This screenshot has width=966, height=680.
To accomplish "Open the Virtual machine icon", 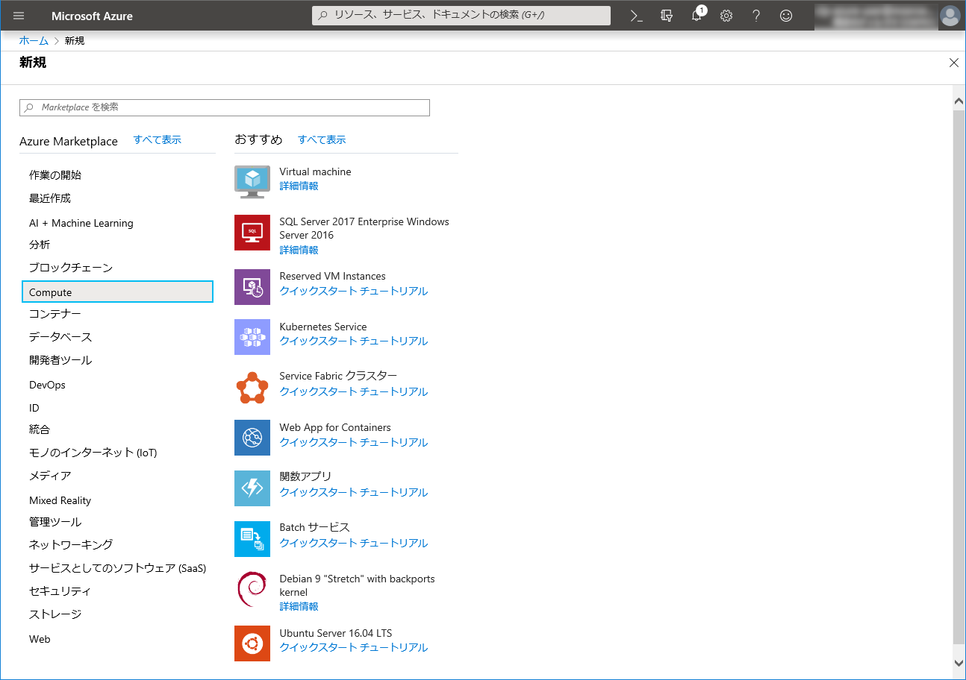I will click(252, 181).
